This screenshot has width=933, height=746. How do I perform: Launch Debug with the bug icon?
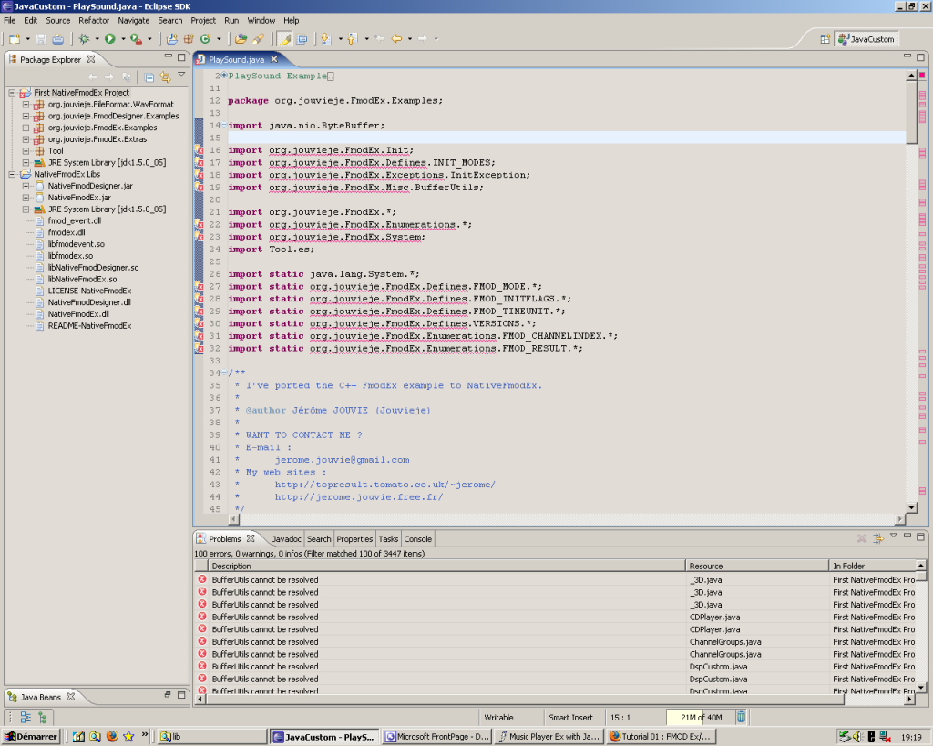tap(84, 39)
